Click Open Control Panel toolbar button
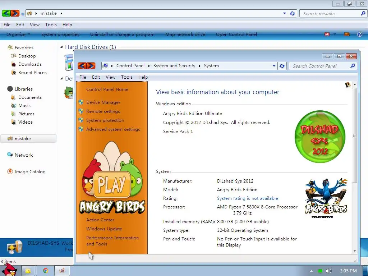 (x=236, y=34)
